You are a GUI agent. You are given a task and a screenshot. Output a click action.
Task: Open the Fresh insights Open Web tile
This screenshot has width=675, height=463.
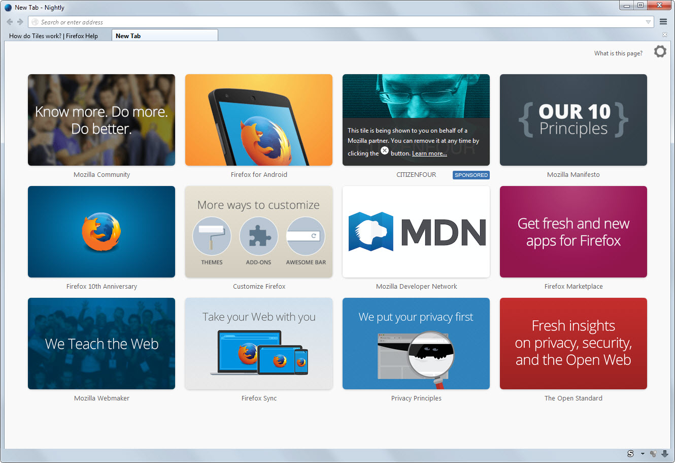tap(573, 344)
